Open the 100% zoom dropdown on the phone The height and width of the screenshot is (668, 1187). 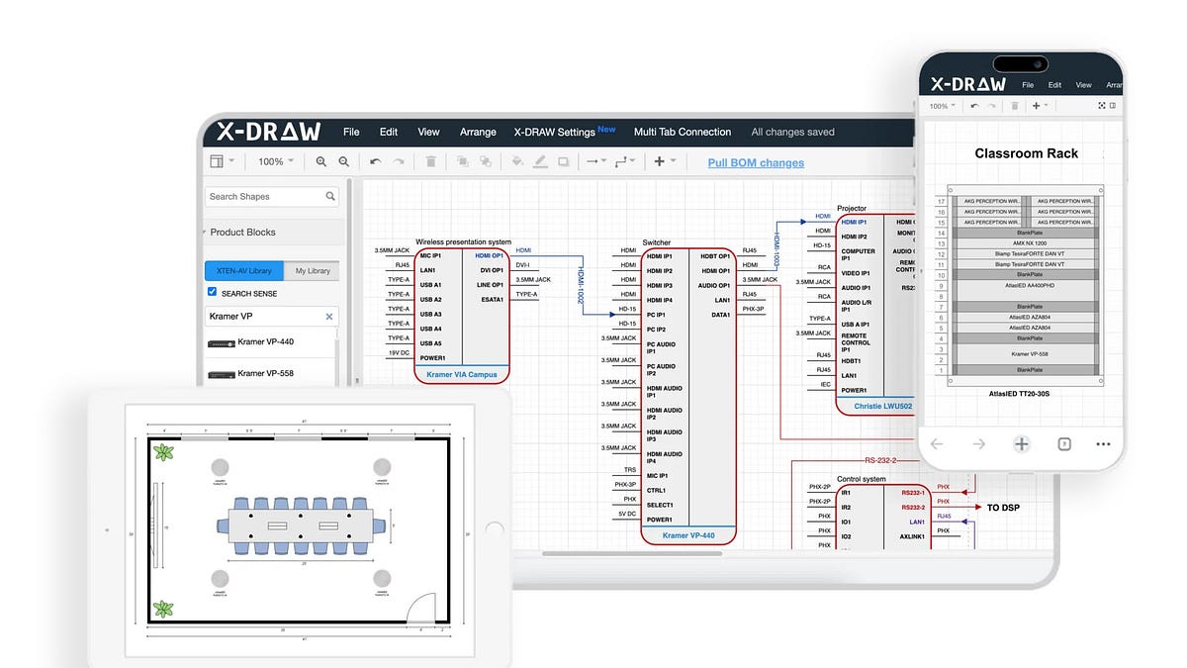tap(944, 106)
